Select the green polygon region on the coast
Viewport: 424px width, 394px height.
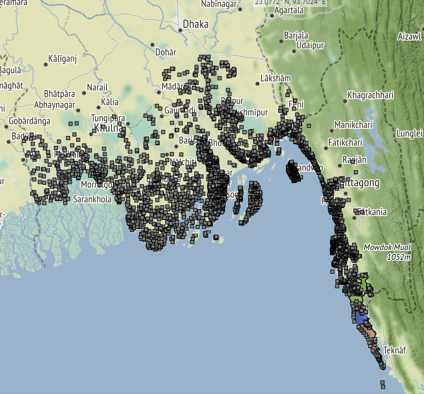pos(364,286)
